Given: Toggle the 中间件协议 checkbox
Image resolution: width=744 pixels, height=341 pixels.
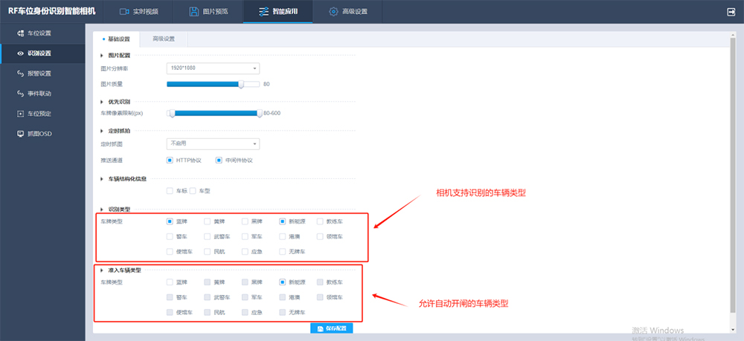Looking at the screenshot, I should tap(219, 160).
